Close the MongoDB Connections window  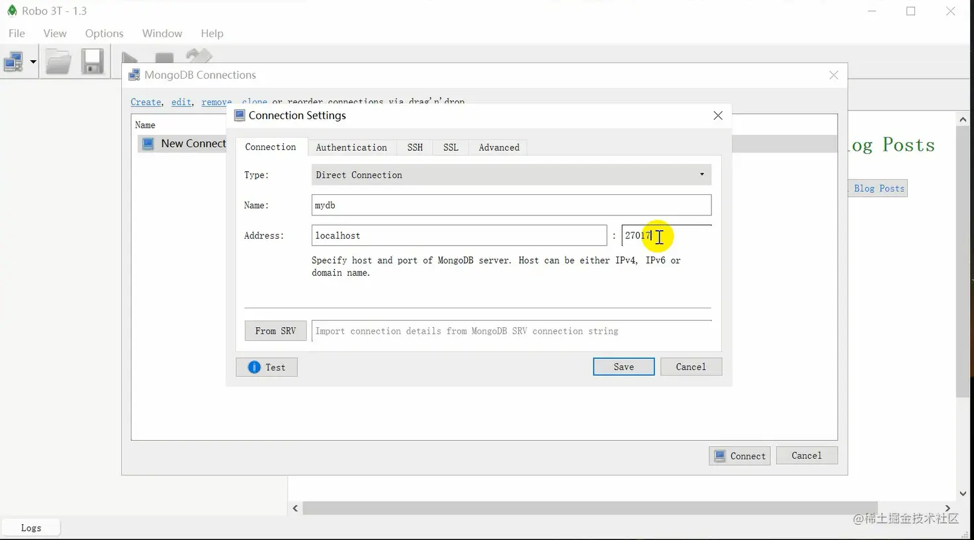(x=834, y=75)
